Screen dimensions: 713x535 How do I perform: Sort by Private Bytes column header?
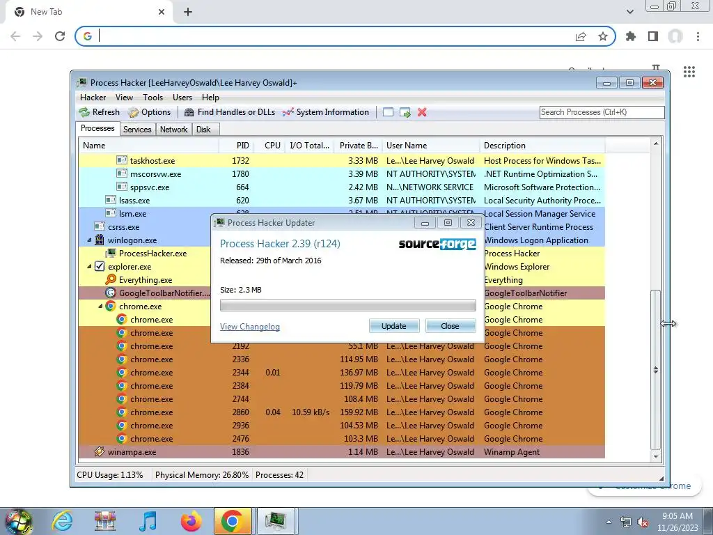coord(359,146)
